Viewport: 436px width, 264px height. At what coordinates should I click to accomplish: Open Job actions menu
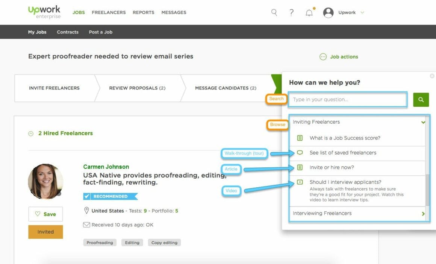tap(344, 57)
